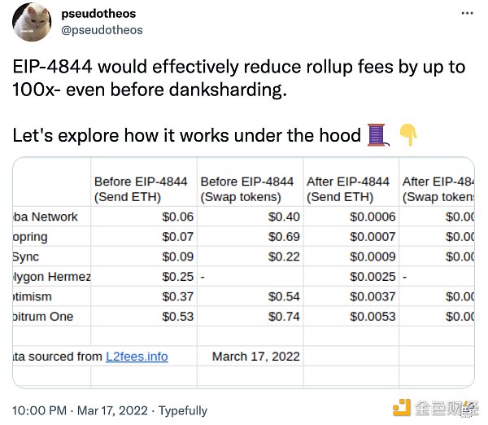The width and height of the screenshot is (488, 425).
Task: Click the yellow logo in the watermark
Action: click(402, 408)
